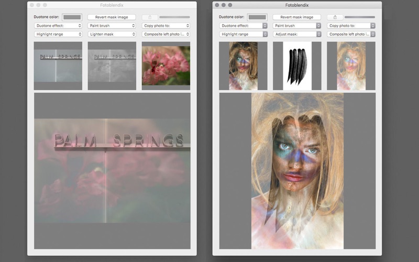Close the right Fotoblendix window
419x262 pixels.
click(x=217, y=5)
